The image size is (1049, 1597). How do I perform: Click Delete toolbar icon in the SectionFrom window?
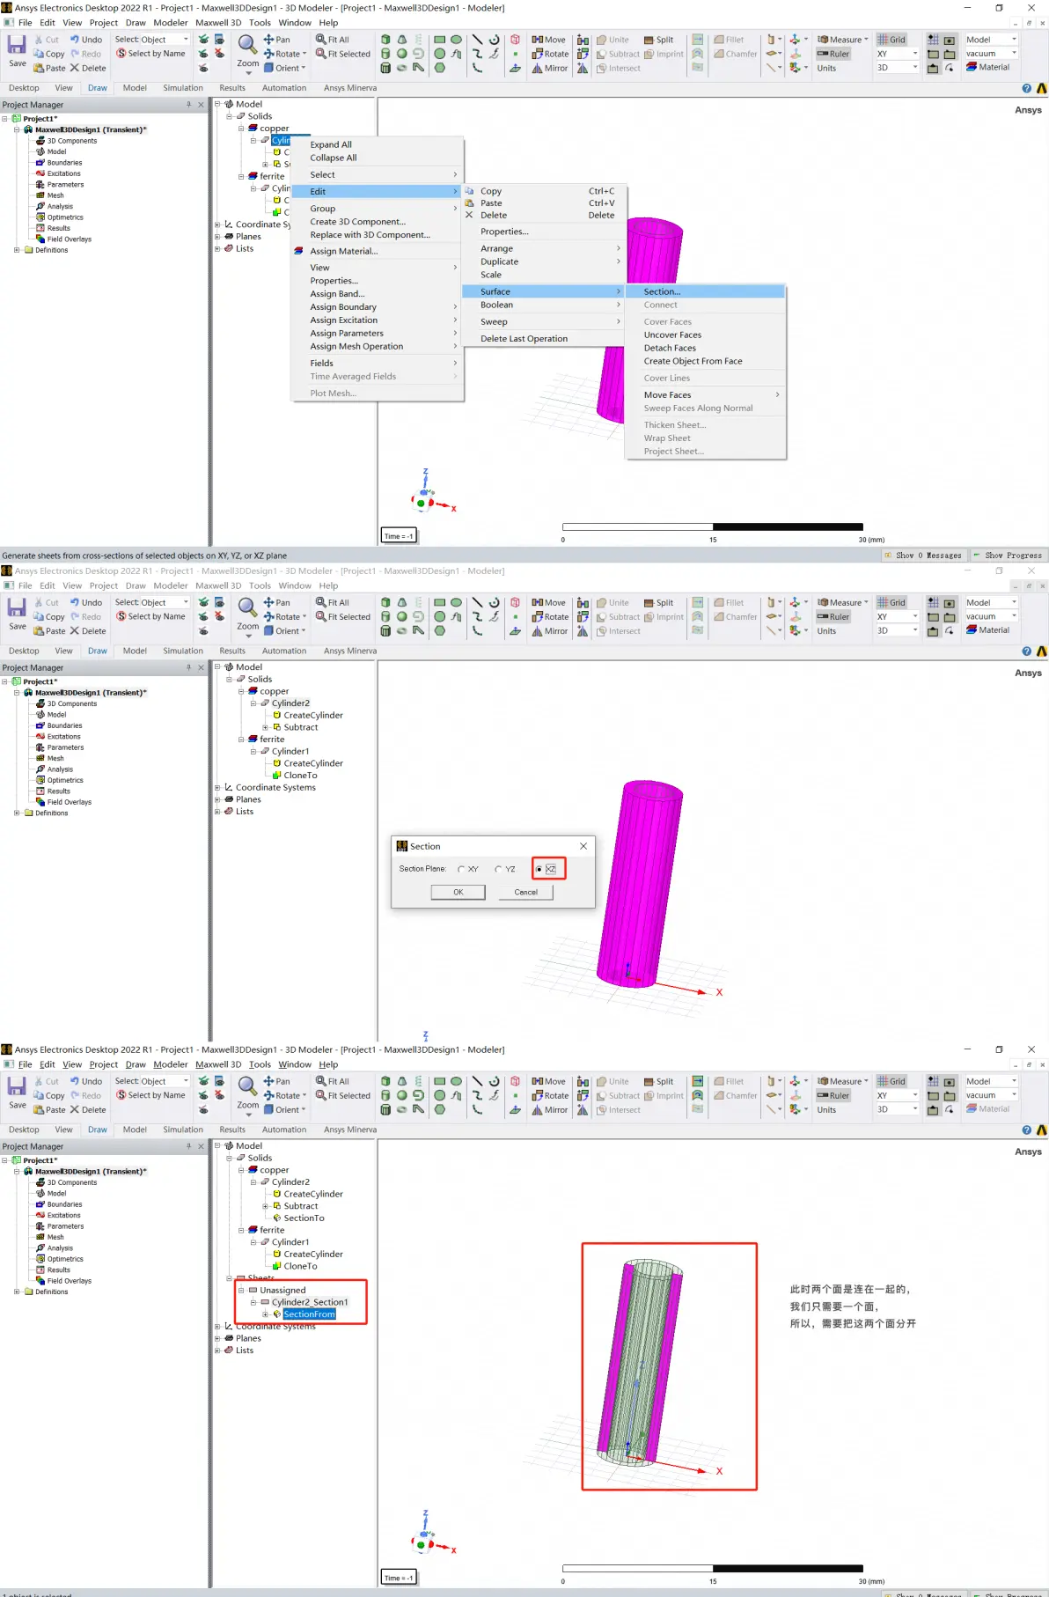coord(88,1110)
